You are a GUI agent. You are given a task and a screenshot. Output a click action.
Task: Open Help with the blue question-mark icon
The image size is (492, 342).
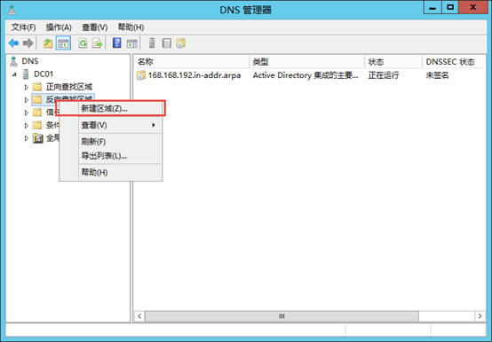pos(117,43)
